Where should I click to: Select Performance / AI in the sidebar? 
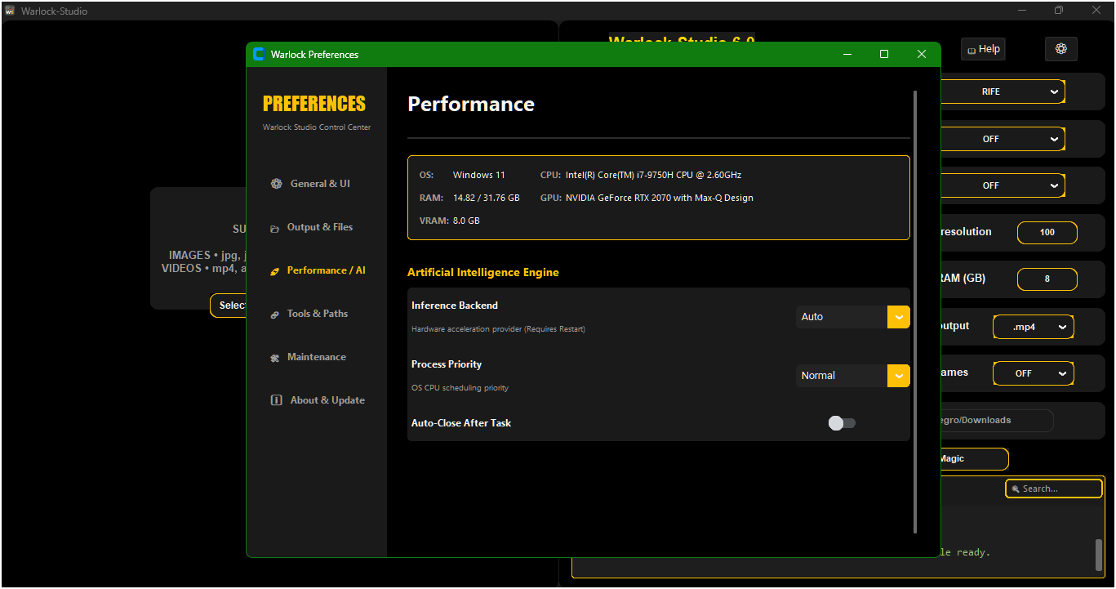pos(318,270)
